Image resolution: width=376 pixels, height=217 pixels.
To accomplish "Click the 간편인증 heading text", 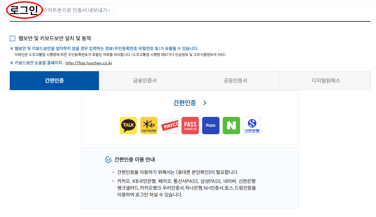I will [x=185, y=103].
